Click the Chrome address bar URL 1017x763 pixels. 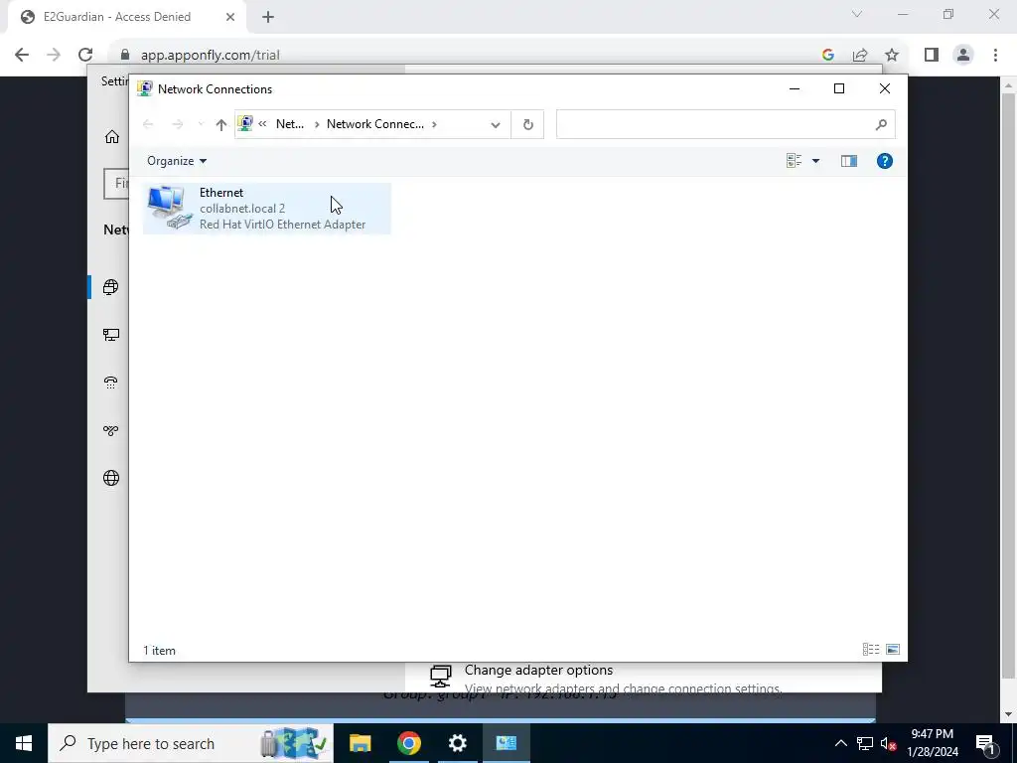[211, 56]
